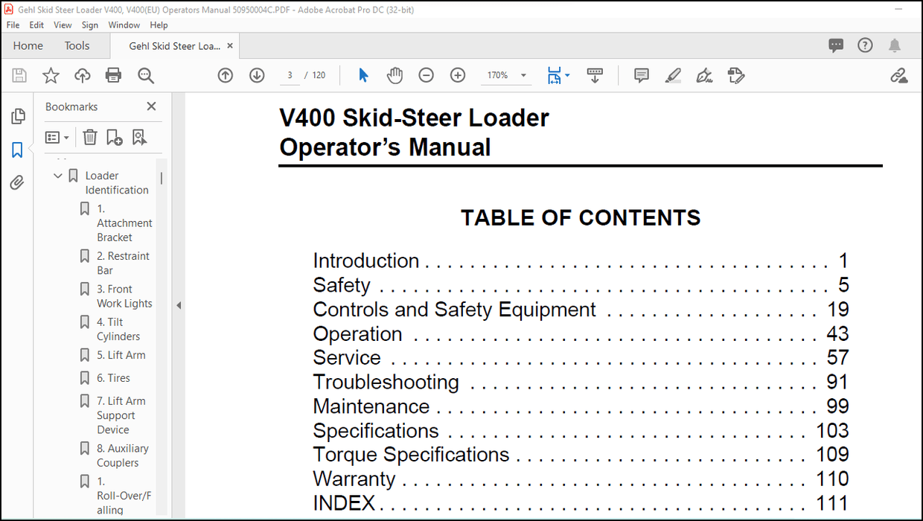Create a new bookmark
Image resolution: width=923 pixels, height=521 pixels.
click(x=114, y=137)
